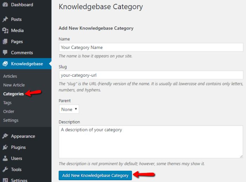Viewport: 246px width, 182px height.
Task: Open Tags under Knowledgebase
Action: click(x=7, y=103)
